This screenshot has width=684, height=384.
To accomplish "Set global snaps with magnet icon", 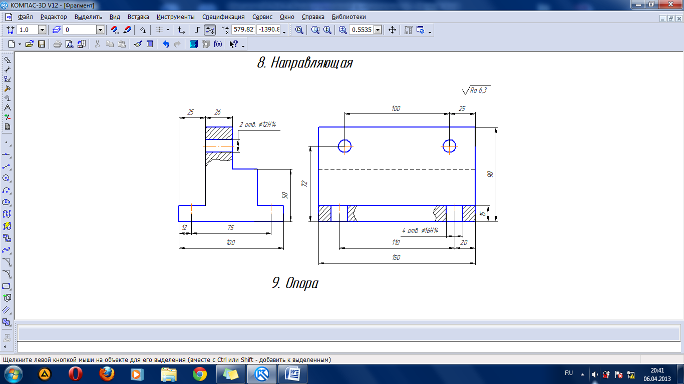I will (x=115, y=30).
